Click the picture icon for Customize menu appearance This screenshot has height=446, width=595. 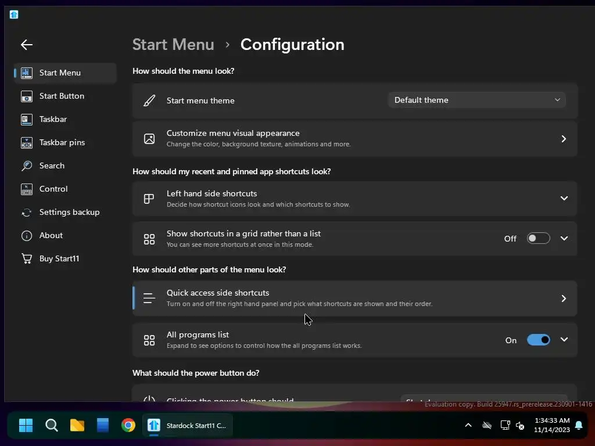click(x=149, y=139)
